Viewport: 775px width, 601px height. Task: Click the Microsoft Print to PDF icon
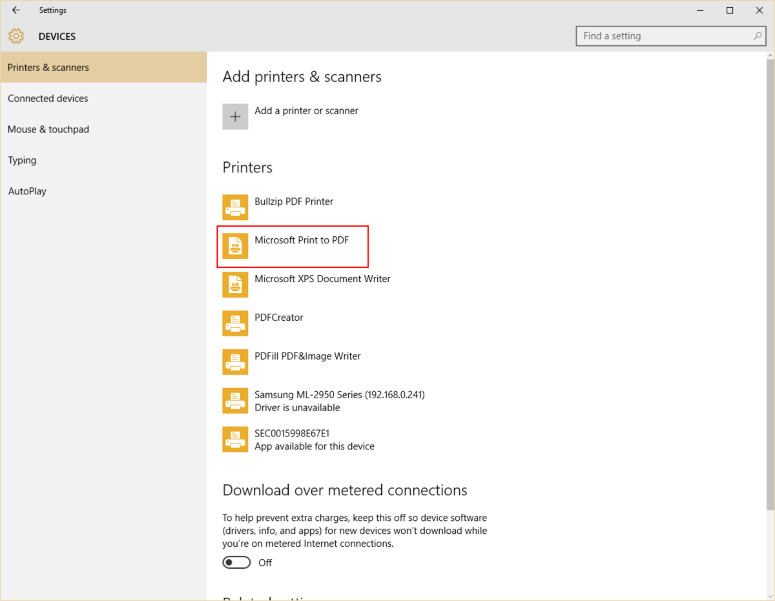tap(235, 246)
